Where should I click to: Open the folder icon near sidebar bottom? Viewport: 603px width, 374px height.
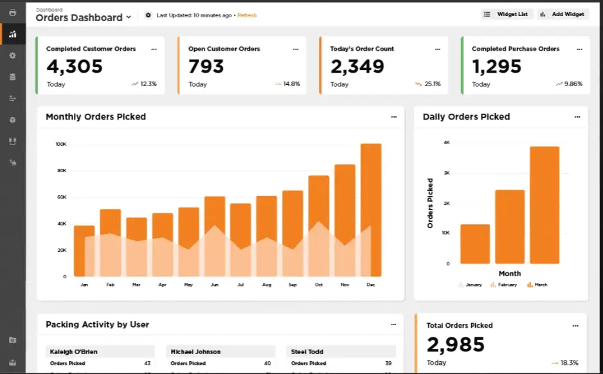coord(12,340)
